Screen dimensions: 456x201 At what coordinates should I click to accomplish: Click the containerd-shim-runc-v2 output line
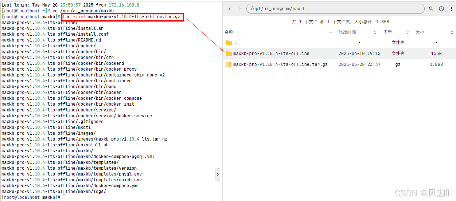[x=83, y=75]
